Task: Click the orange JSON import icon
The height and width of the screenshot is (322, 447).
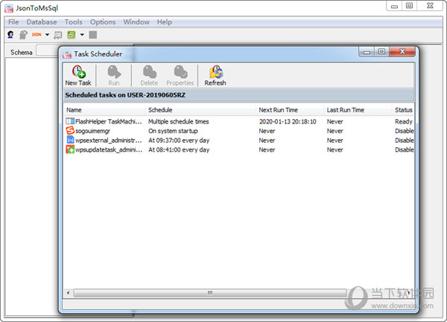Action: click(x=37, y=35)
